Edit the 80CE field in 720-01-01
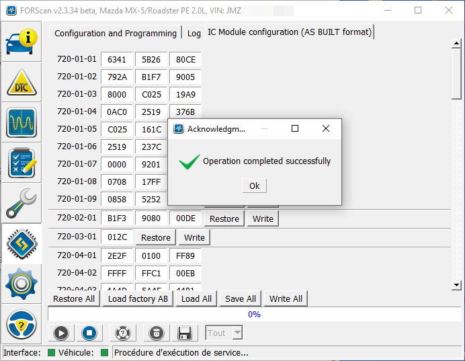465x361 pixels. click(185, 60)
